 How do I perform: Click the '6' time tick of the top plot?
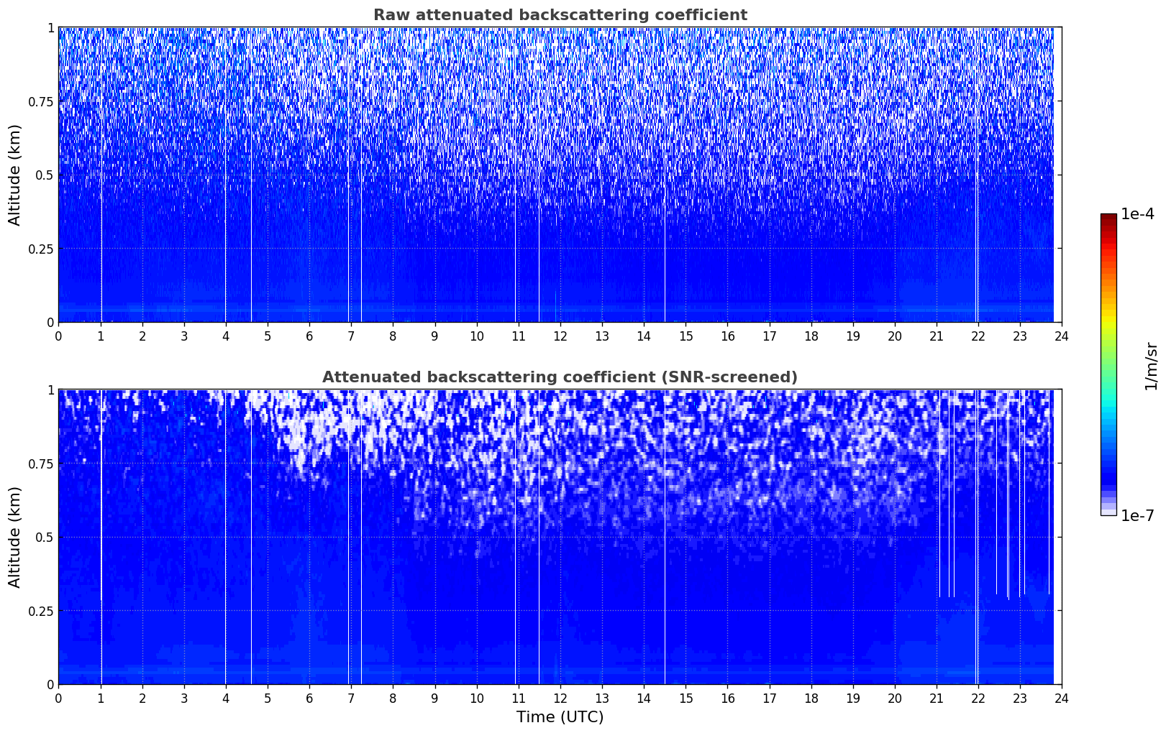tap(309, 336)
